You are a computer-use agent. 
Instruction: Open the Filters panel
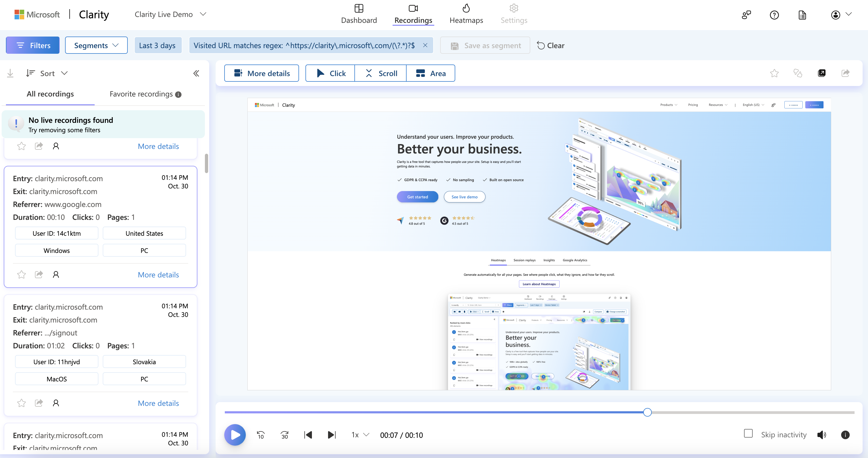pos(33,45)
